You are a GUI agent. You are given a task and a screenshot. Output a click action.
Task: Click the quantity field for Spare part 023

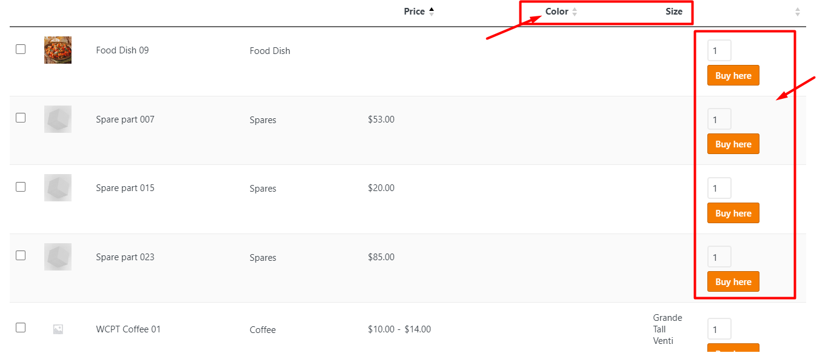point(719,257)
